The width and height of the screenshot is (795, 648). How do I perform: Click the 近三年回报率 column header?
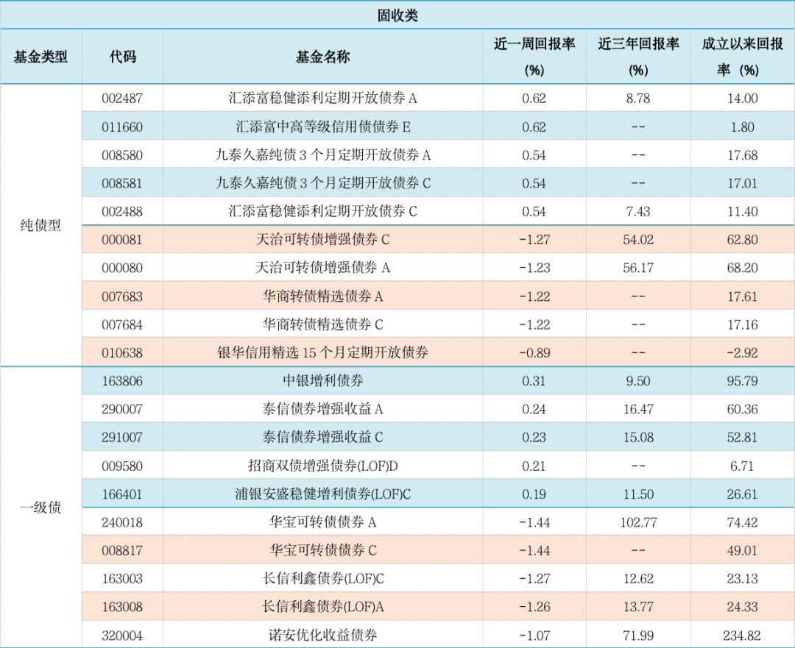click(638, 56)
